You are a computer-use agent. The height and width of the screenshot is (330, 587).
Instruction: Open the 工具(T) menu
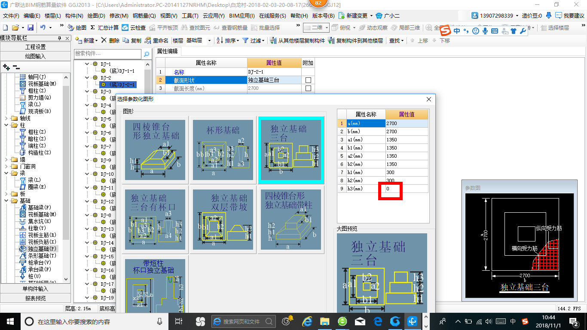[190, 15]
